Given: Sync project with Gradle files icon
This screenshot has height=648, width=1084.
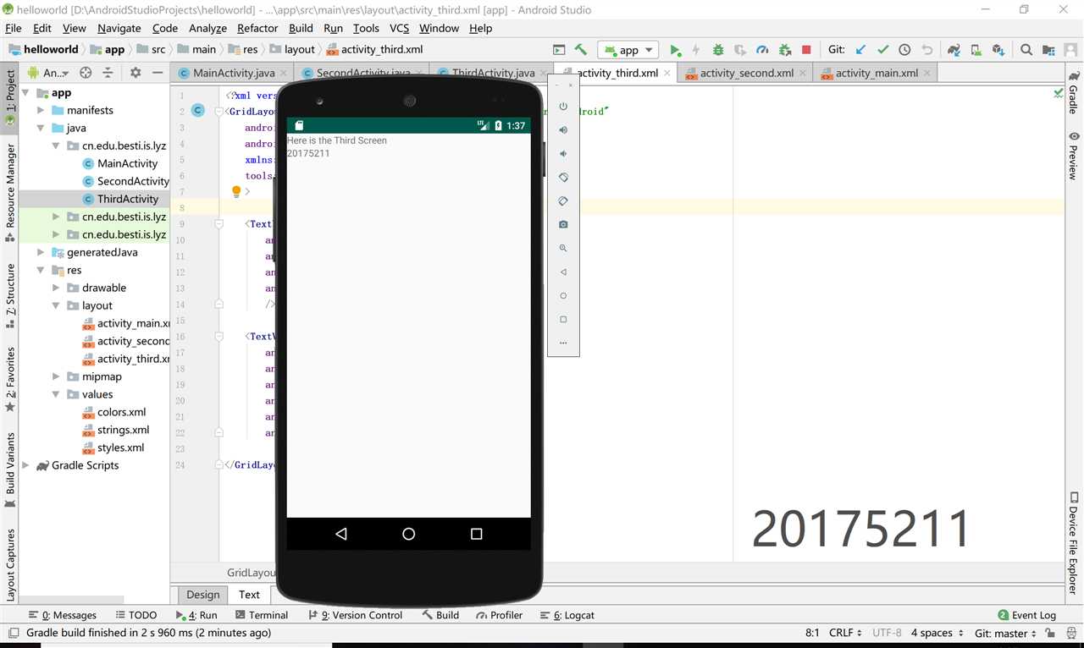Looking at the screenshot, I should (x=954, y=50).
